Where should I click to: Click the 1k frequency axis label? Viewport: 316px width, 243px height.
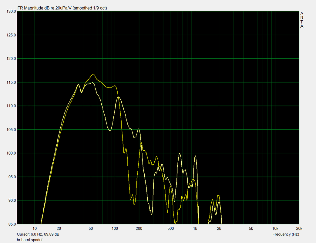pyautogui.click(x=195, y=228)
